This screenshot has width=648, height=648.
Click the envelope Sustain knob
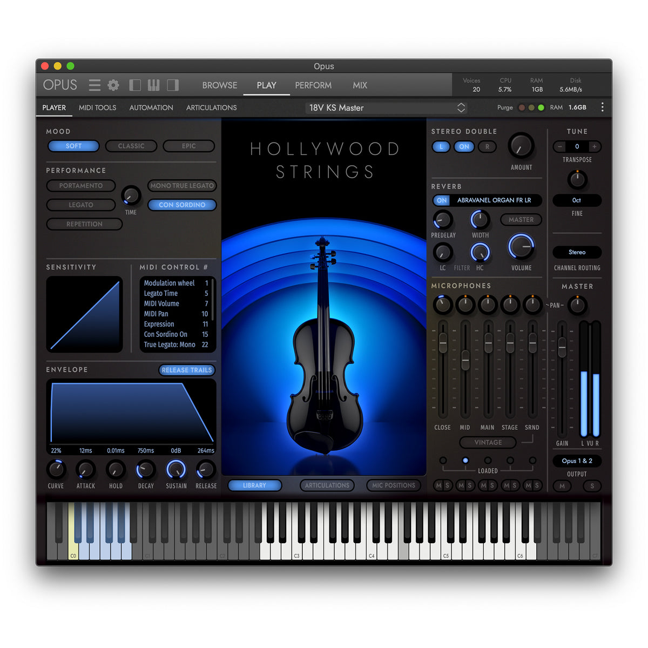176,470
